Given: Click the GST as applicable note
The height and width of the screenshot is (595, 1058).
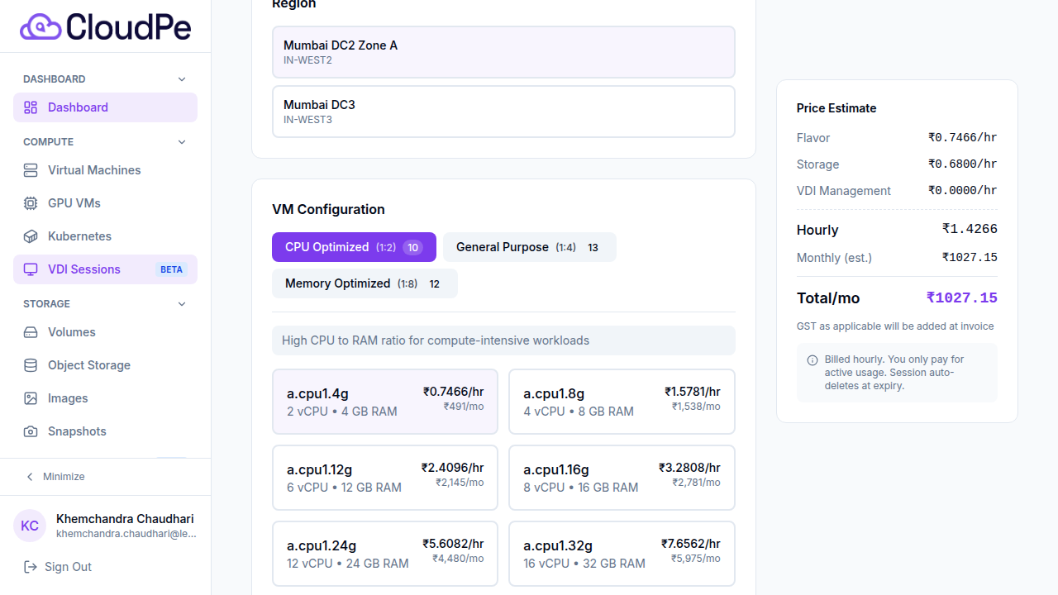Looking at the screenshot, I should (895, 326).
